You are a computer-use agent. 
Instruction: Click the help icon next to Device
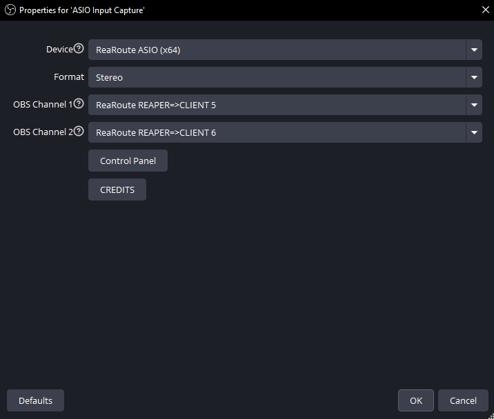79,48
